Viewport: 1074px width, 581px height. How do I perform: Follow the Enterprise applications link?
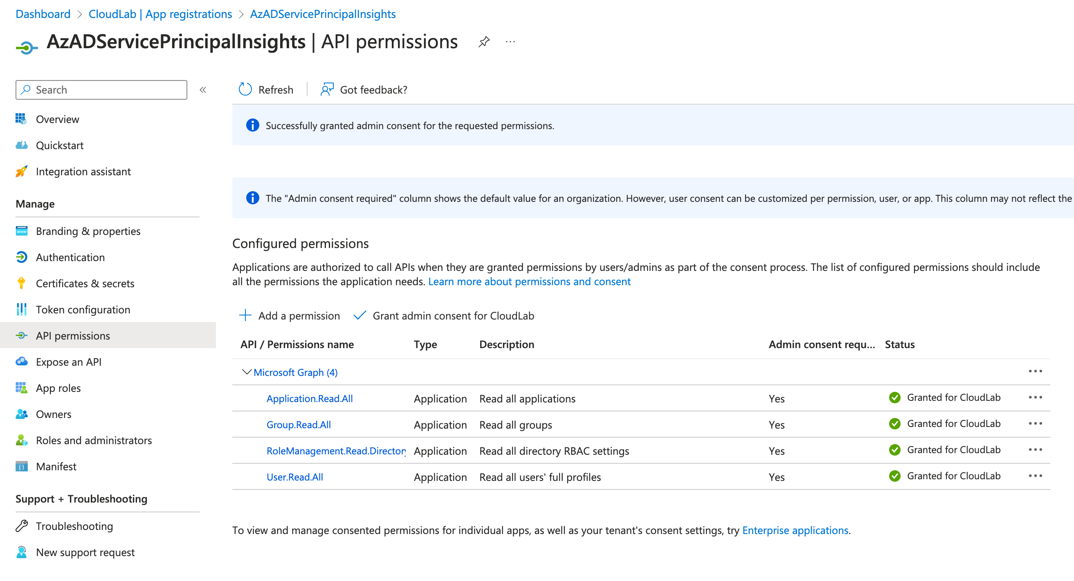click(x=795, y=530)
